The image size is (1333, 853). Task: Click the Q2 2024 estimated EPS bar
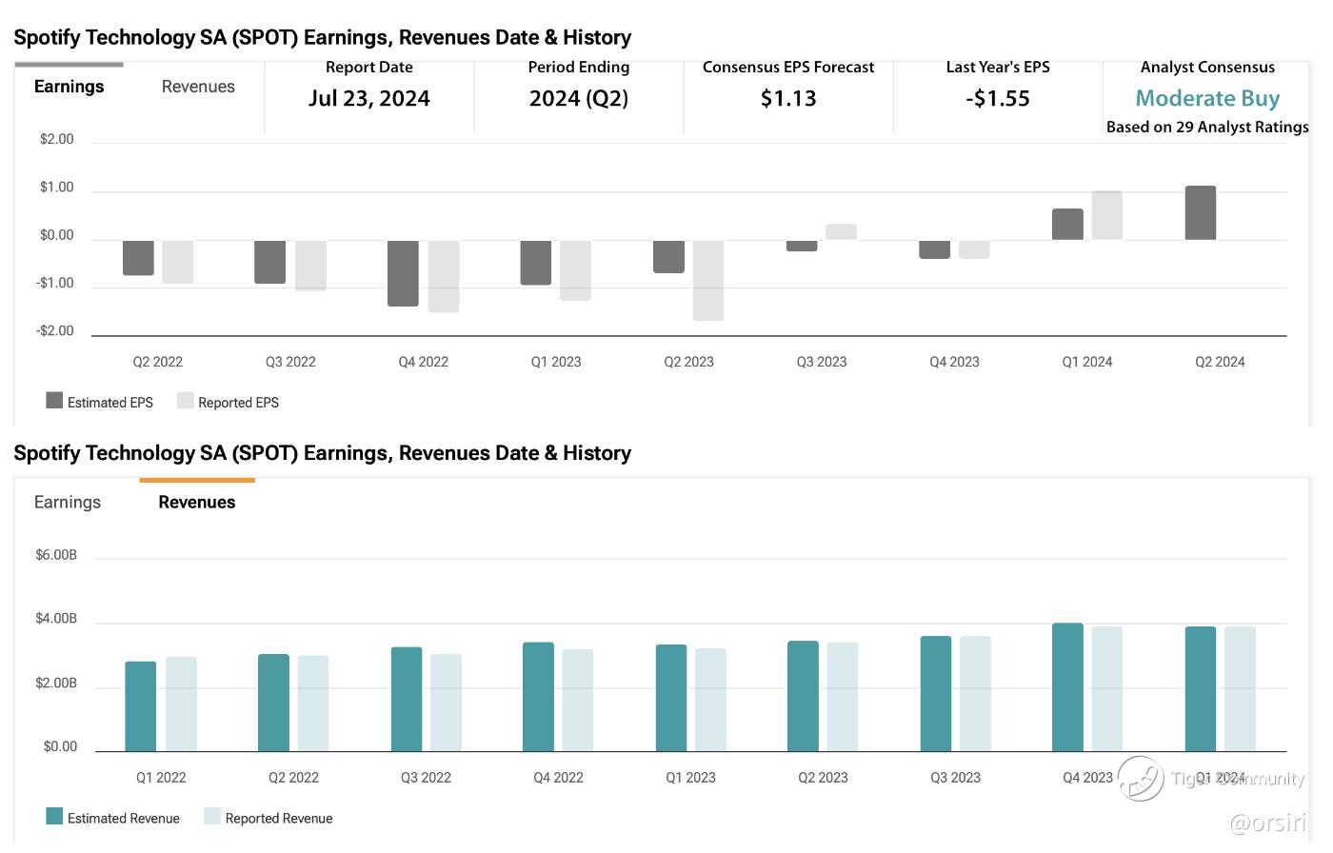click(x=1201, y=213)
